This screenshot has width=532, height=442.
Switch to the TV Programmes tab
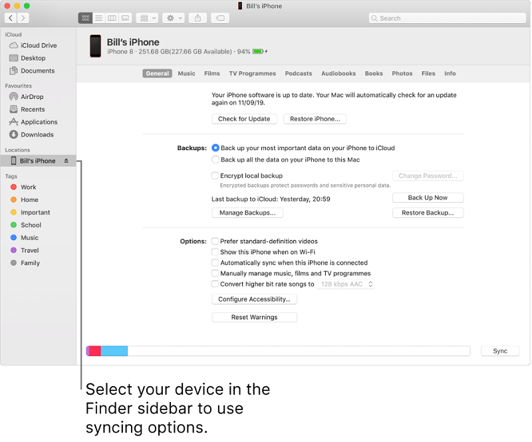tap(253, 73)
